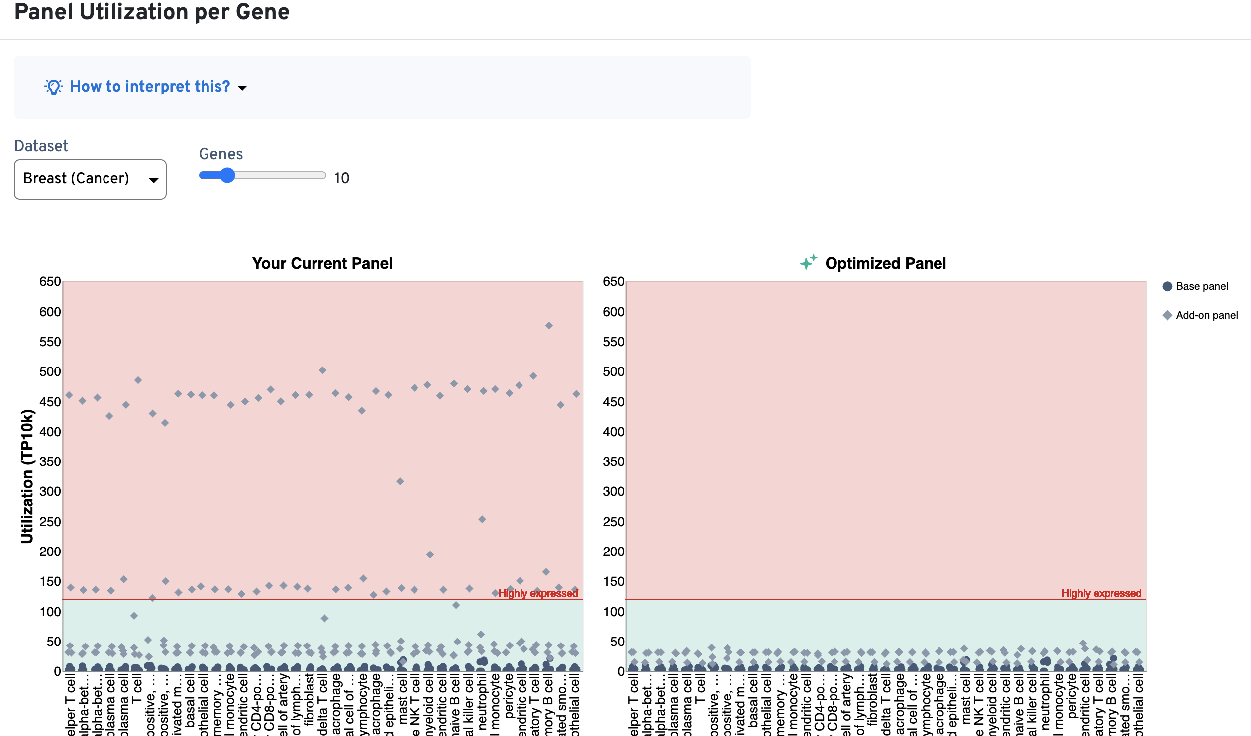Select the highest diamond near 575 in Current Panel
1251x736 pixels.
click(549, 326)
